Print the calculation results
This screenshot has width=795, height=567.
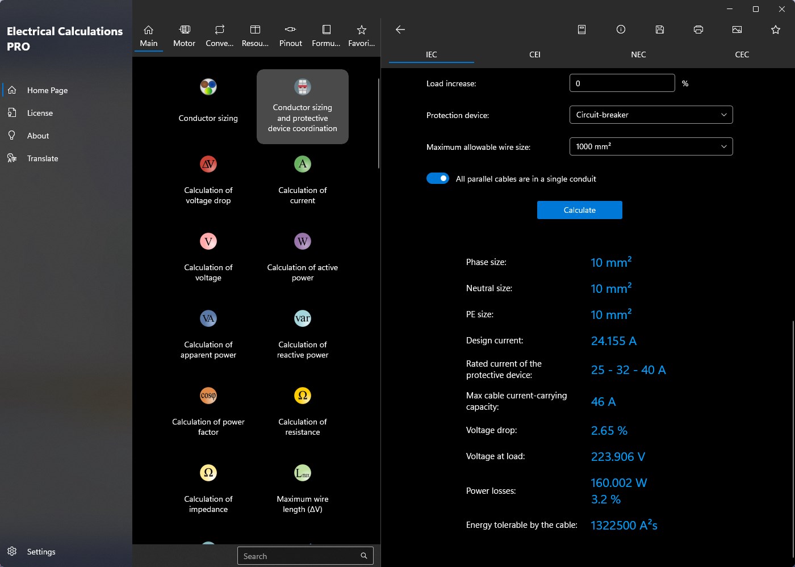pos(698,30)
